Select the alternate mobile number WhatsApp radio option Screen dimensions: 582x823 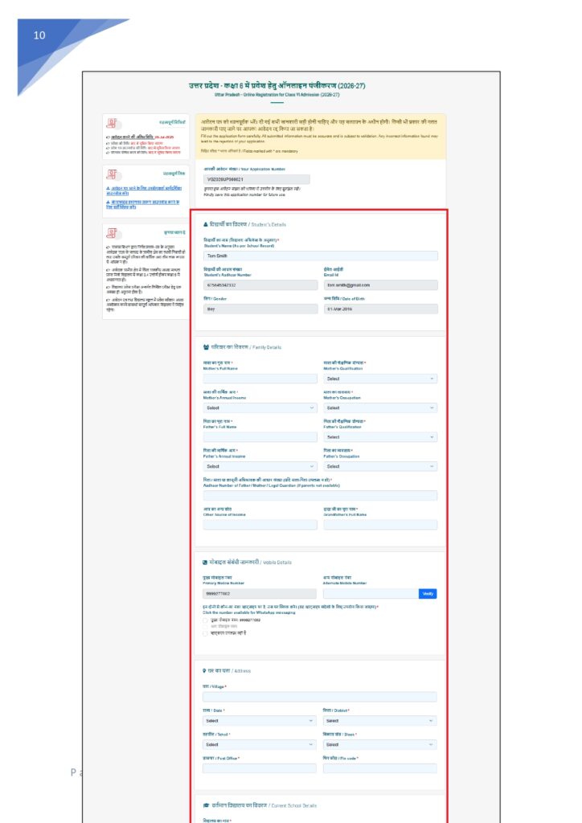pyautogui.click(x=205, y=626)
